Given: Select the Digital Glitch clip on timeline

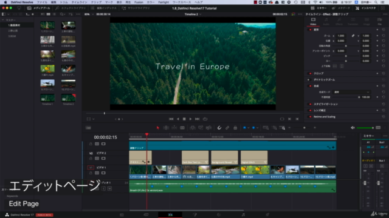Looking at the screenshot, I should pos(254,157).
